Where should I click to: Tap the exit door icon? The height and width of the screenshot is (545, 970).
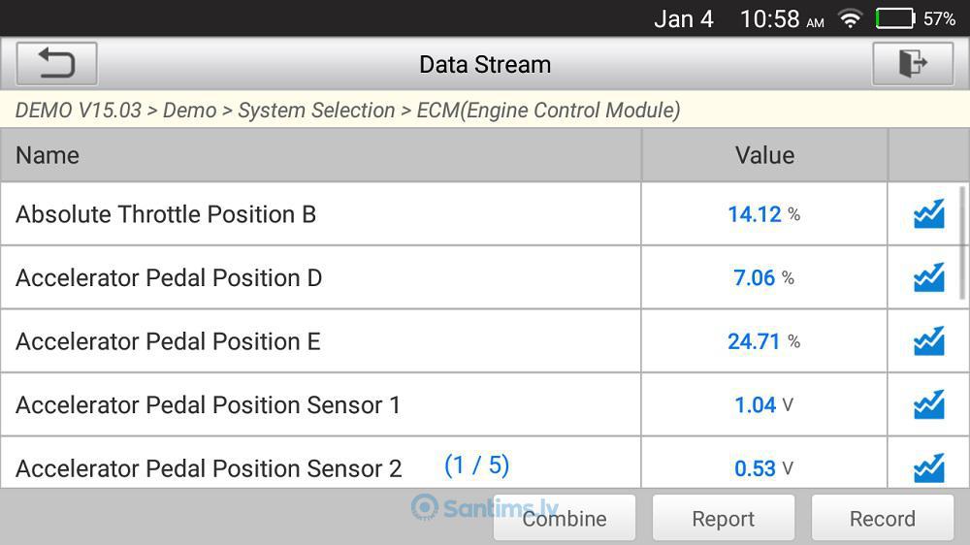tap(913, 64)
